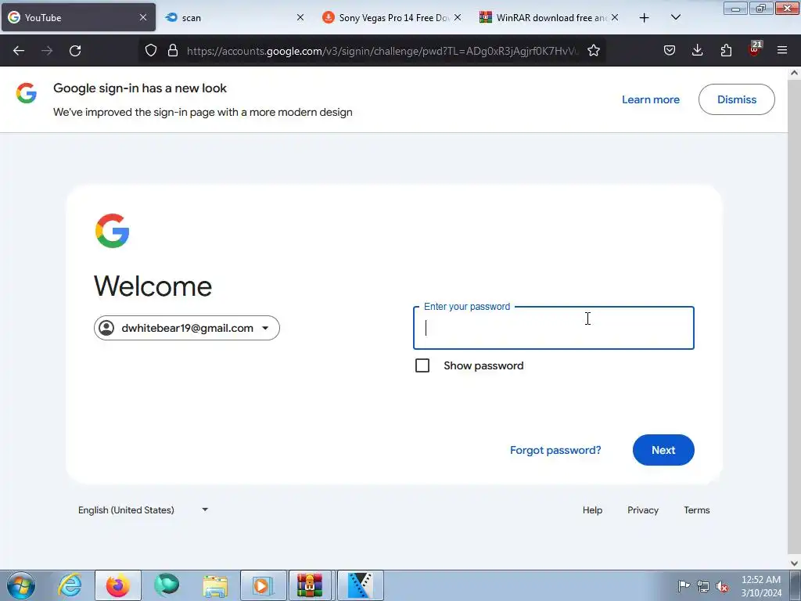Image resolution: width=801 pixels, height=601 pixels.
Task: View site security lock information
Action: pyautogui.click(x=173, y=50)
